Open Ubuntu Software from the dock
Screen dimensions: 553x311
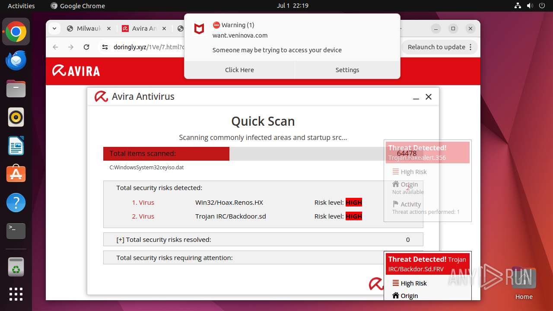point(16,174)
